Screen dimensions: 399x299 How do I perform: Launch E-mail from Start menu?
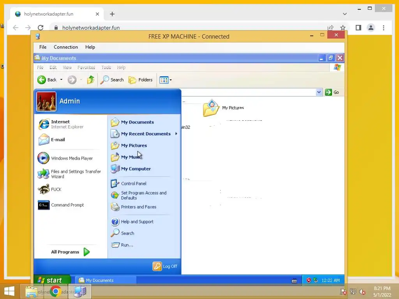pos(52,140)
